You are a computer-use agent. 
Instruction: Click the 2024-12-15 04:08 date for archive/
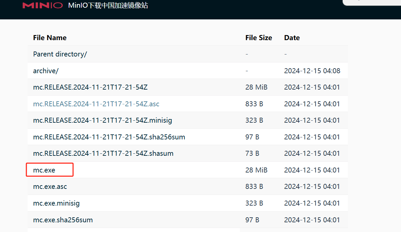312,71
